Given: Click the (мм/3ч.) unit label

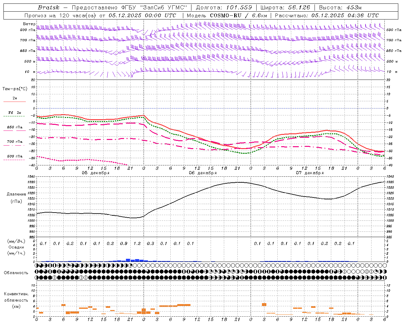Looking at the screenshot, I should [x=16, y=241].
